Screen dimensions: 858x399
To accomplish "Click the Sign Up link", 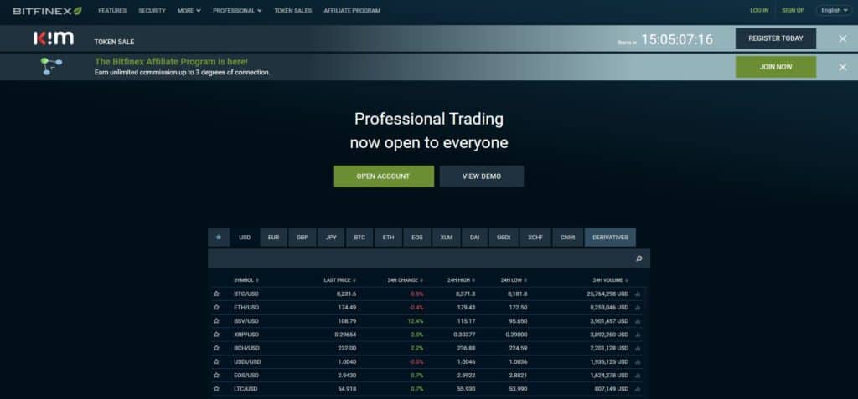I will 793,10.
